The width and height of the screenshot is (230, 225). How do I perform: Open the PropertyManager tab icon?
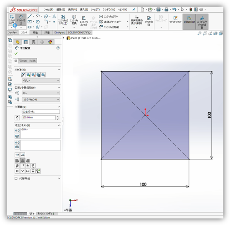(x=26, y=42)
